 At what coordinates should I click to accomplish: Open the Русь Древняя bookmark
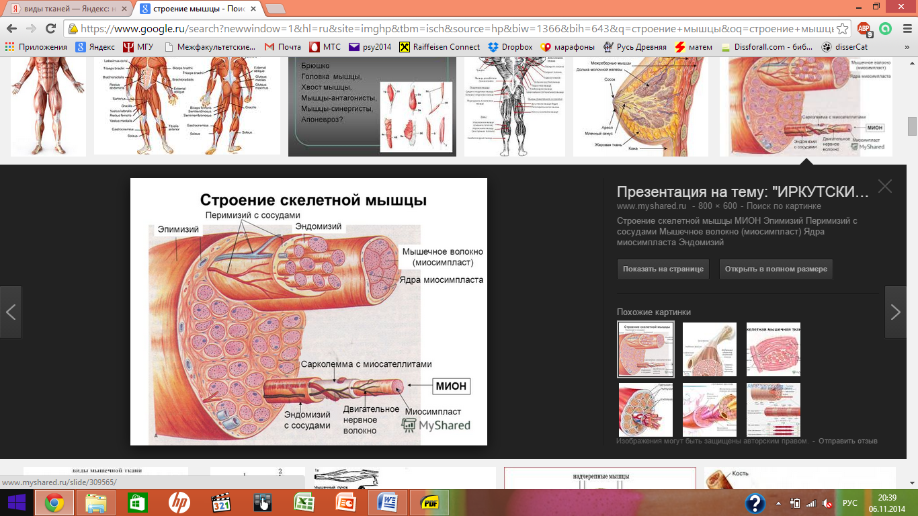tap(635, 47)
